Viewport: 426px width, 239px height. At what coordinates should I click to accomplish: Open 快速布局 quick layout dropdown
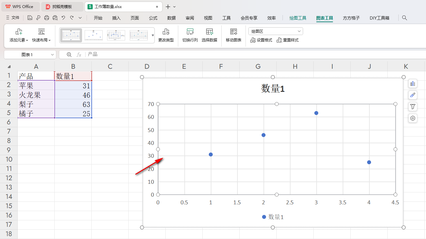(42, 35)
